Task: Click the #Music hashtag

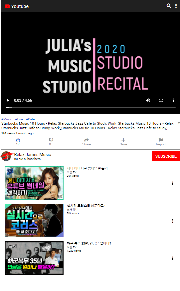Action: pyautogui.click(x=7, y=119)
